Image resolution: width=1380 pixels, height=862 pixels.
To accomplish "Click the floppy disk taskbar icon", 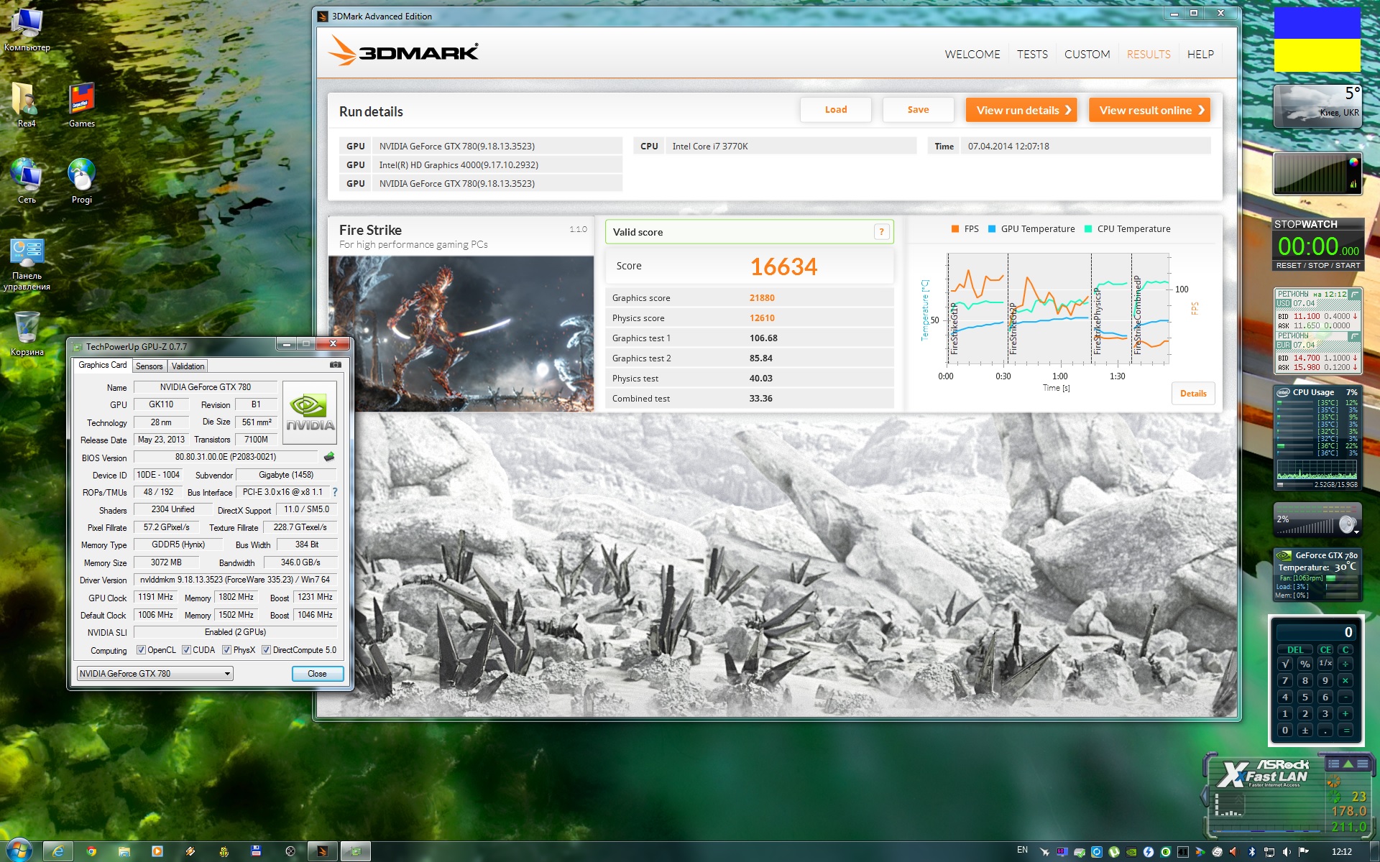I will pos(257,852).
